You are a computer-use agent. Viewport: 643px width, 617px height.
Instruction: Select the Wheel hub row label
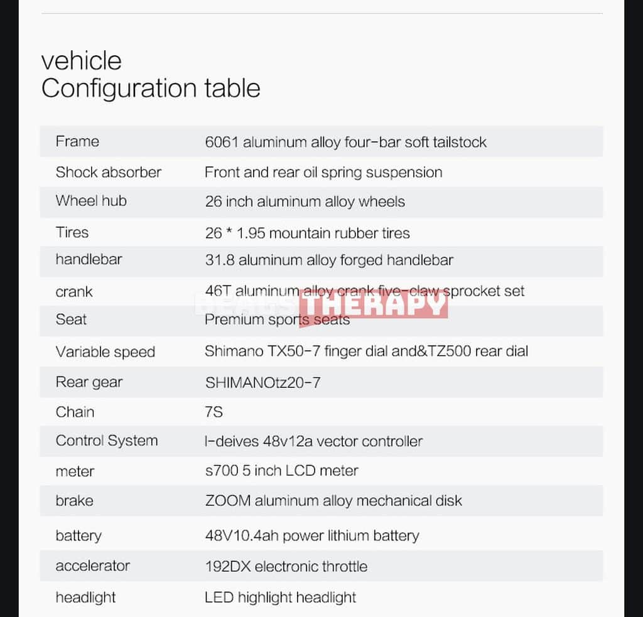click(x=91, y=201)
